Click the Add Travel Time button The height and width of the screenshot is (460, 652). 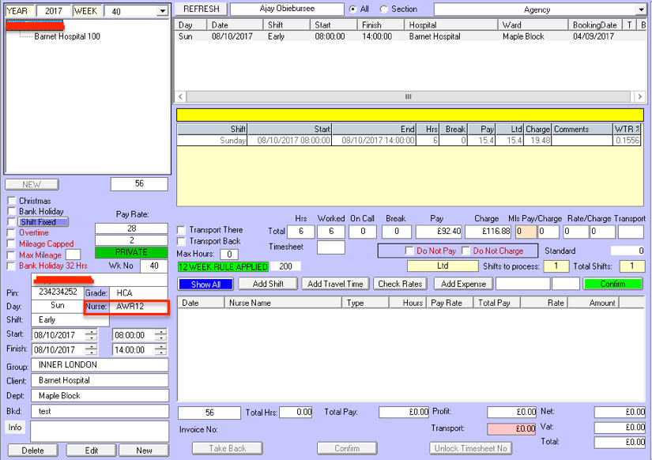(335, 284)
